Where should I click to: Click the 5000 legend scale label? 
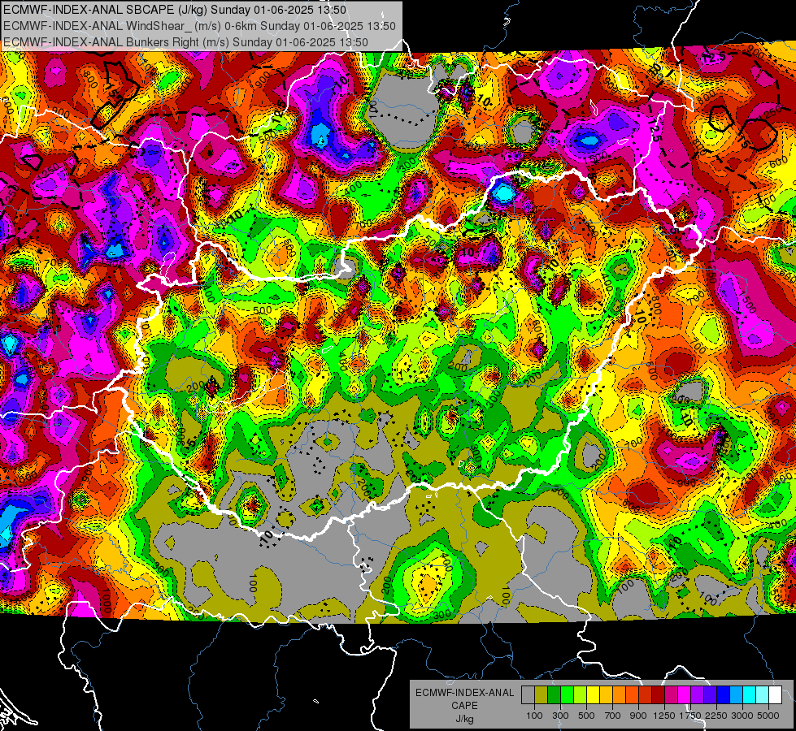point(768,716)
